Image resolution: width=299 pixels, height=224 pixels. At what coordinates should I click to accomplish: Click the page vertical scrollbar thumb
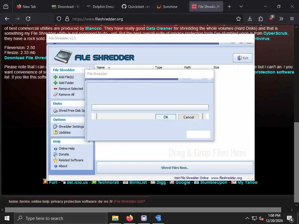296,162
